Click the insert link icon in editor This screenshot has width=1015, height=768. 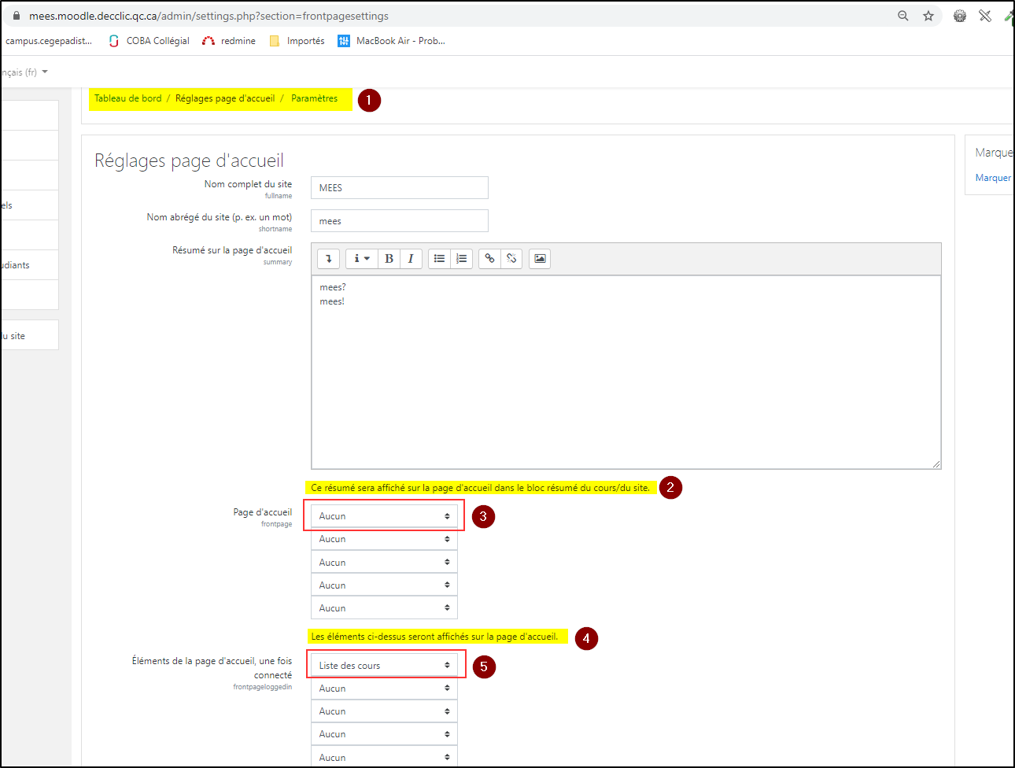point(489,259)
